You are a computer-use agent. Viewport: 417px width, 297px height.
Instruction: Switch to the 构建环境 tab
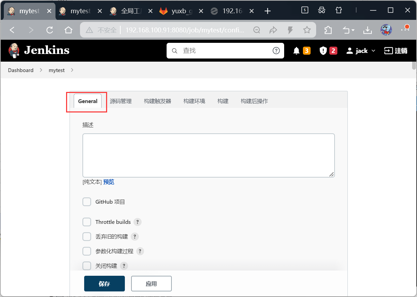point(194,101)
